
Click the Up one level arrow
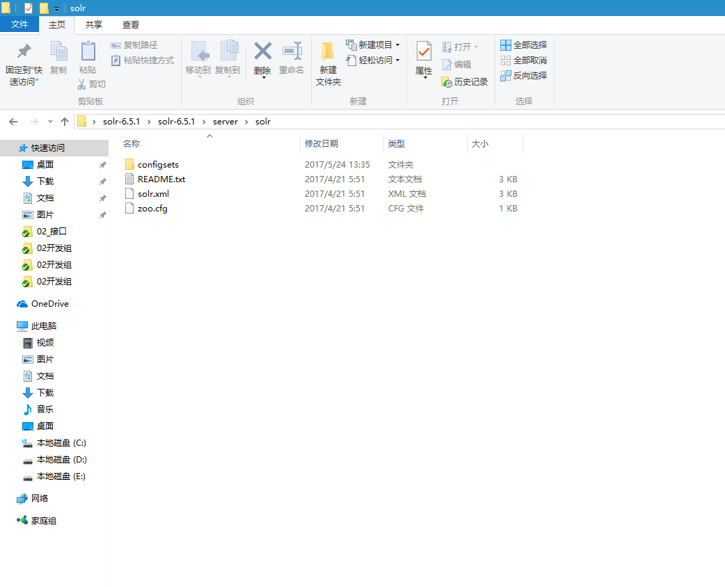[65, 122]
